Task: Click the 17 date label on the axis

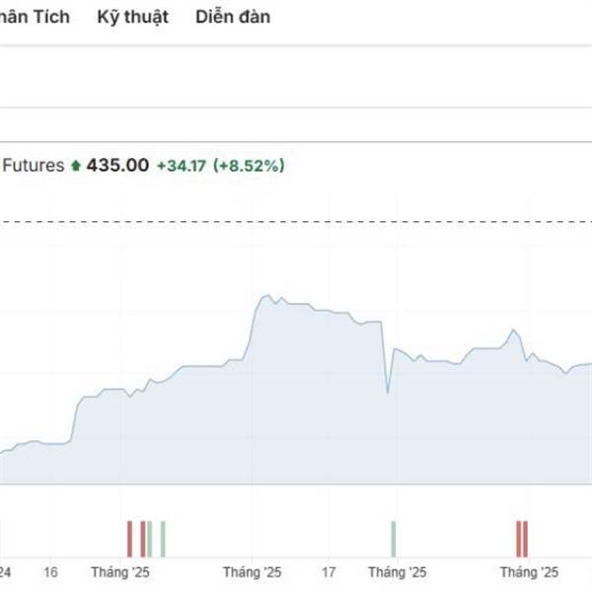Action: 329,572
